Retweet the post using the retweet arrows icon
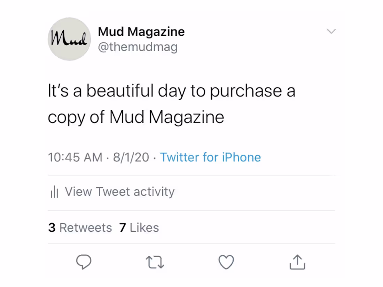The height and width of the screenshot is (287, 383). point(155,262)
